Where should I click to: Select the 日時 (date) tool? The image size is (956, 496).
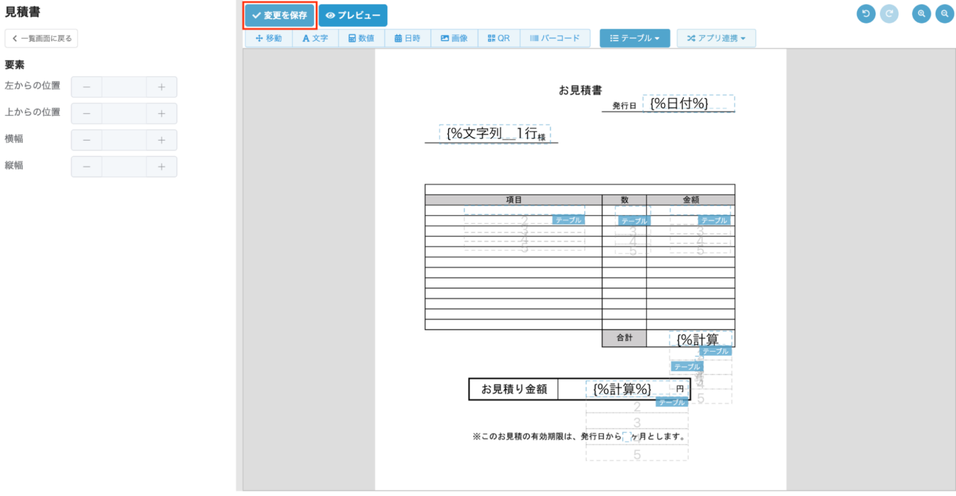pos(408,38)
